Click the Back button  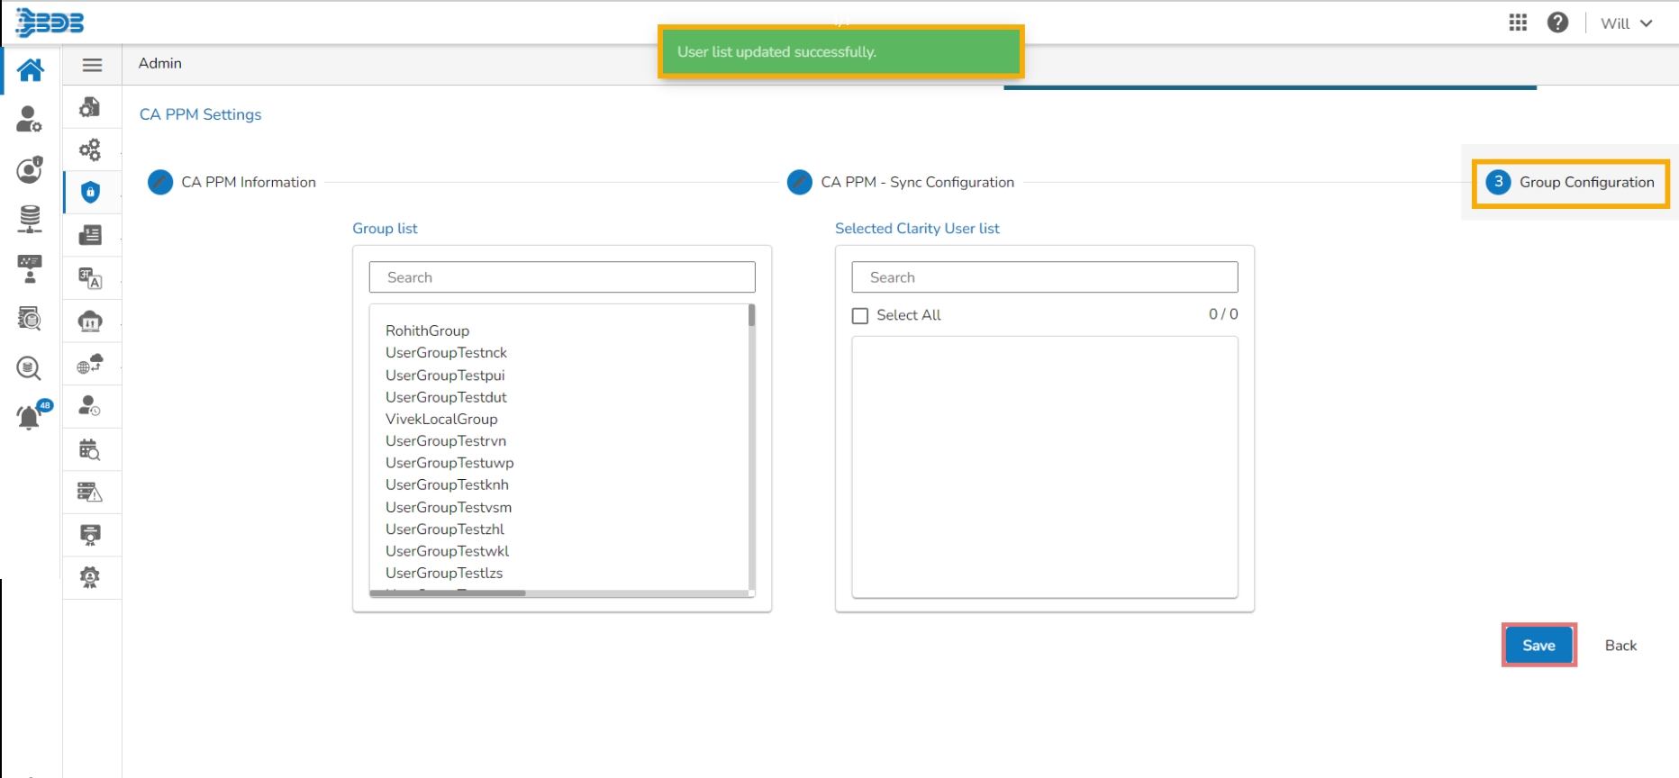[1620, 646]
